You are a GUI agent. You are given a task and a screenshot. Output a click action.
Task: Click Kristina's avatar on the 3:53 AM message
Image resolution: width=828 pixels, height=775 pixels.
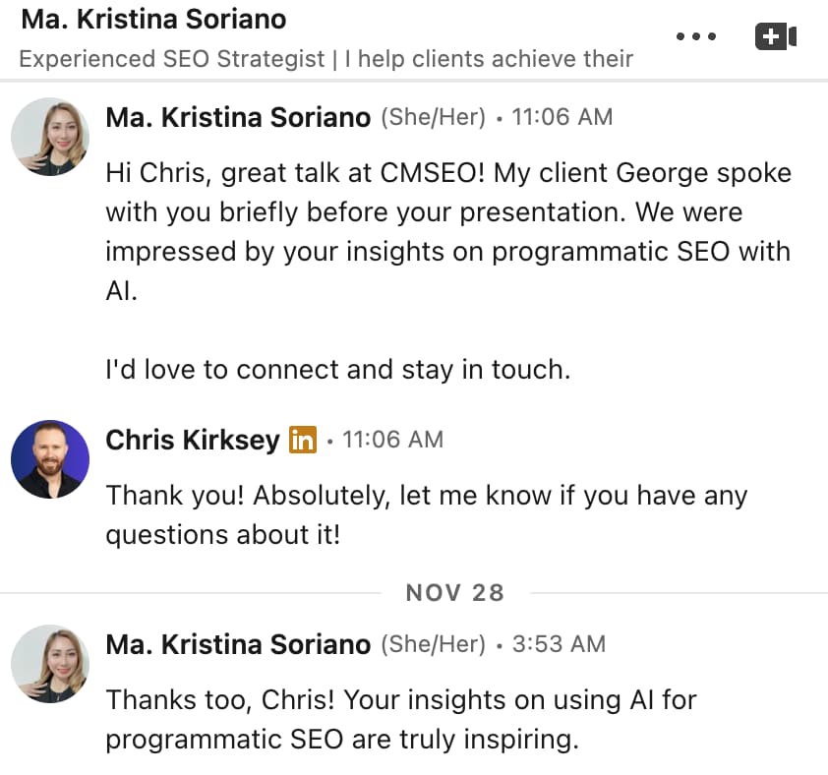coord(50,664)
